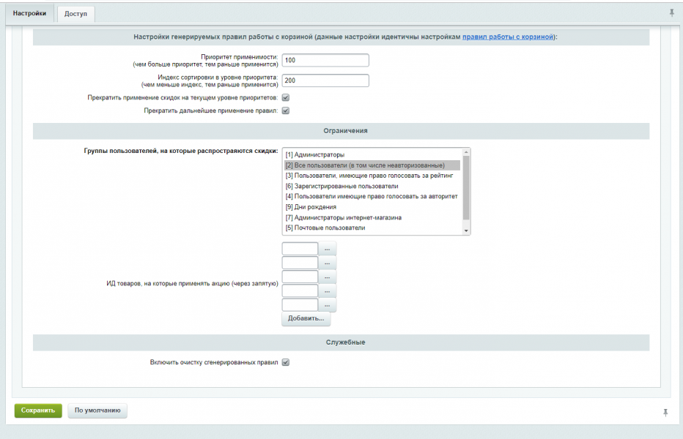Switch to the 'Доступ' tab
The width and height of the screenshot is (683, 439).
pos(75,14)
